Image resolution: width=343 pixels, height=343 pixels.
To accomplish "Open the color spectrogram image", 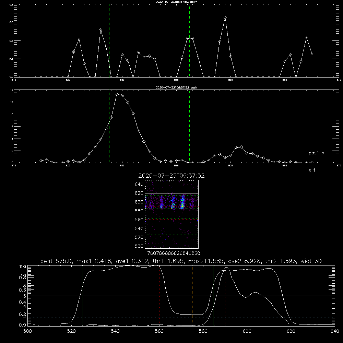I will click(x=171, y=214).
